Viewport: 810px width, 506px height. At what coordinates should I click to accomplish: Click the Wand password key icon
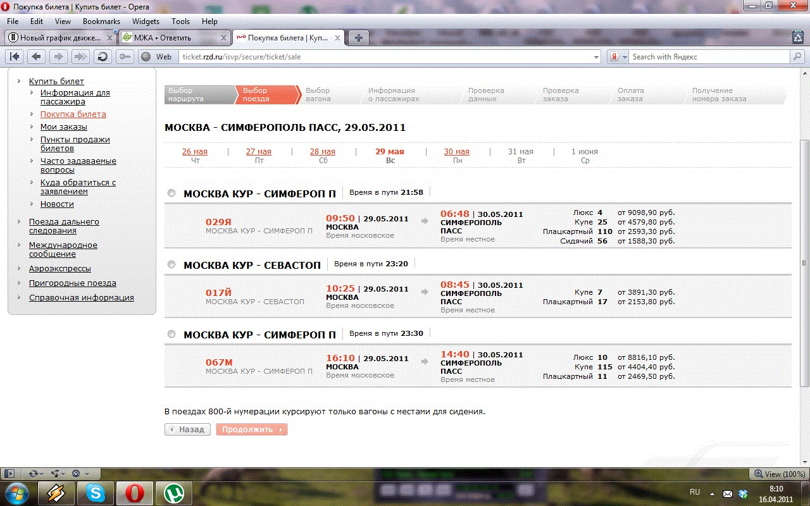(125, 56)
